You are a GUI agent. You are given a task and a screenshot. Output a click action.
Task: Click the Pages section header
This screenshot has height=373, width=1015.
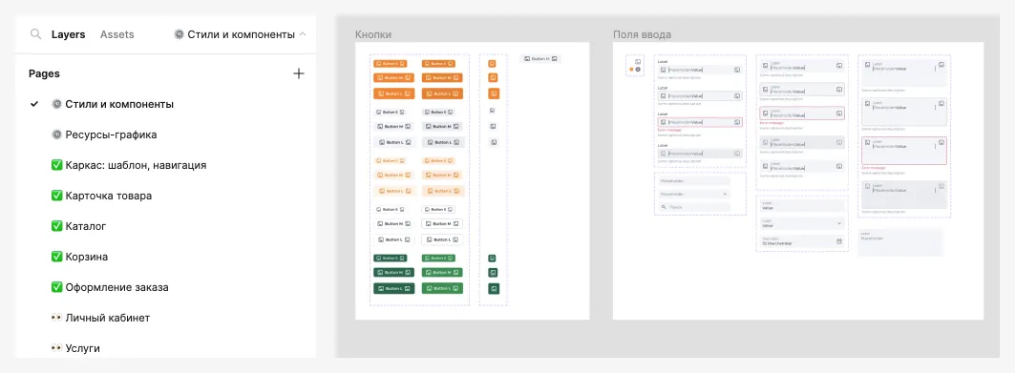(45, 73)
